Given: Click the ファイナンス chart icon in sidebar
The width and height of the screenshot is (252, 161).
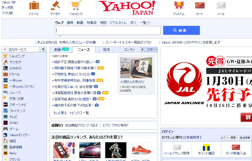Looking at the screenshot, I should click(6, 111).
